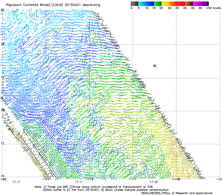The image size is (222, 195).
Task: Click the 'NOAA/NESDIS/Office of Research and Applications' credit
Action: pyautogui.click(x=177, y=193)
